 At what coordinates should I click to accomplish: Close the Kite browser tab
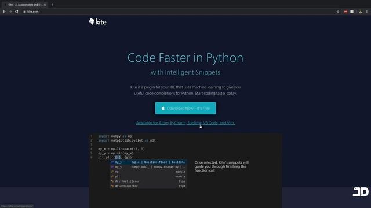(x=45, y=5)
